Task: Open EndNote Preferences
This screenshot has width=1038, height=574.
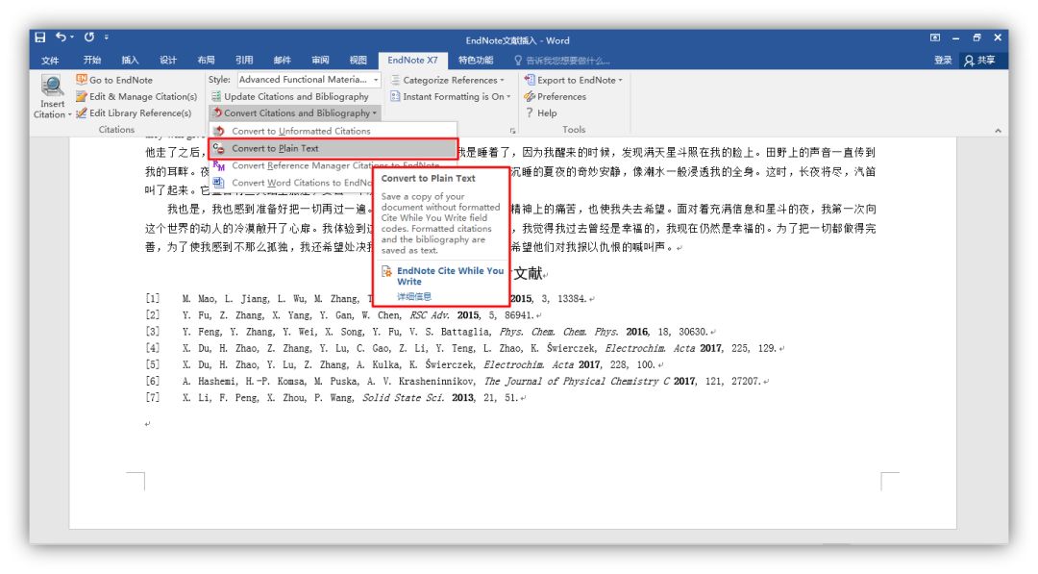Action: 561,96
